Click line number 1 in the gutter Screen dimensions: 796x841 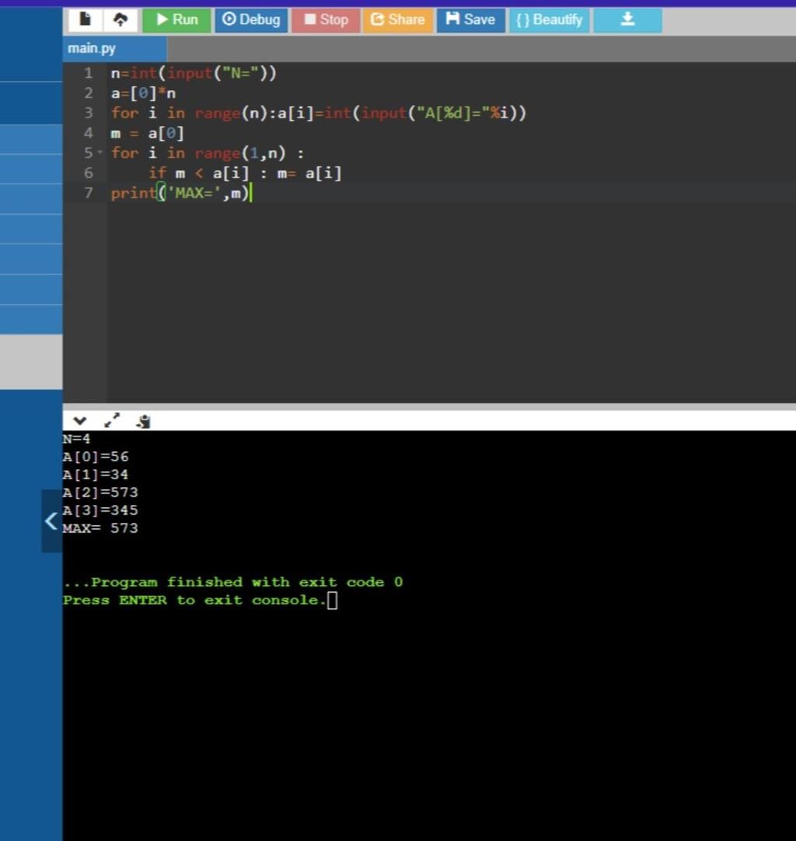89,73
